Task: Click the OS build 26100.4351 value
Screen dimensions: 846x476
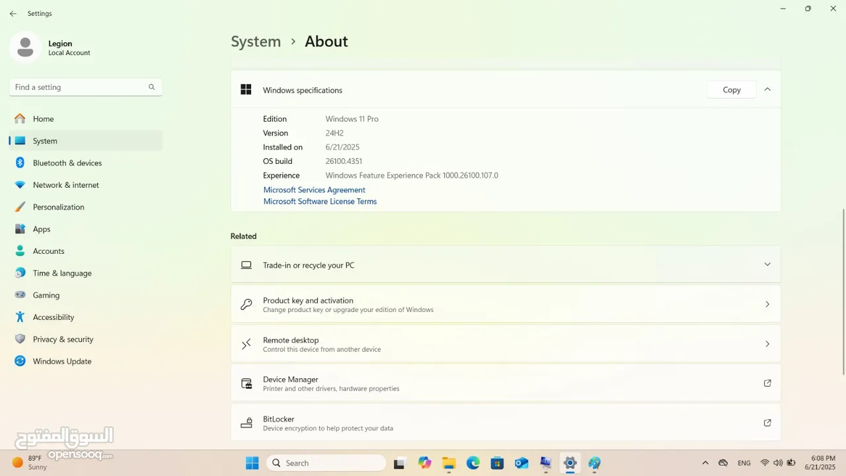Action: [x=344, y=161]
